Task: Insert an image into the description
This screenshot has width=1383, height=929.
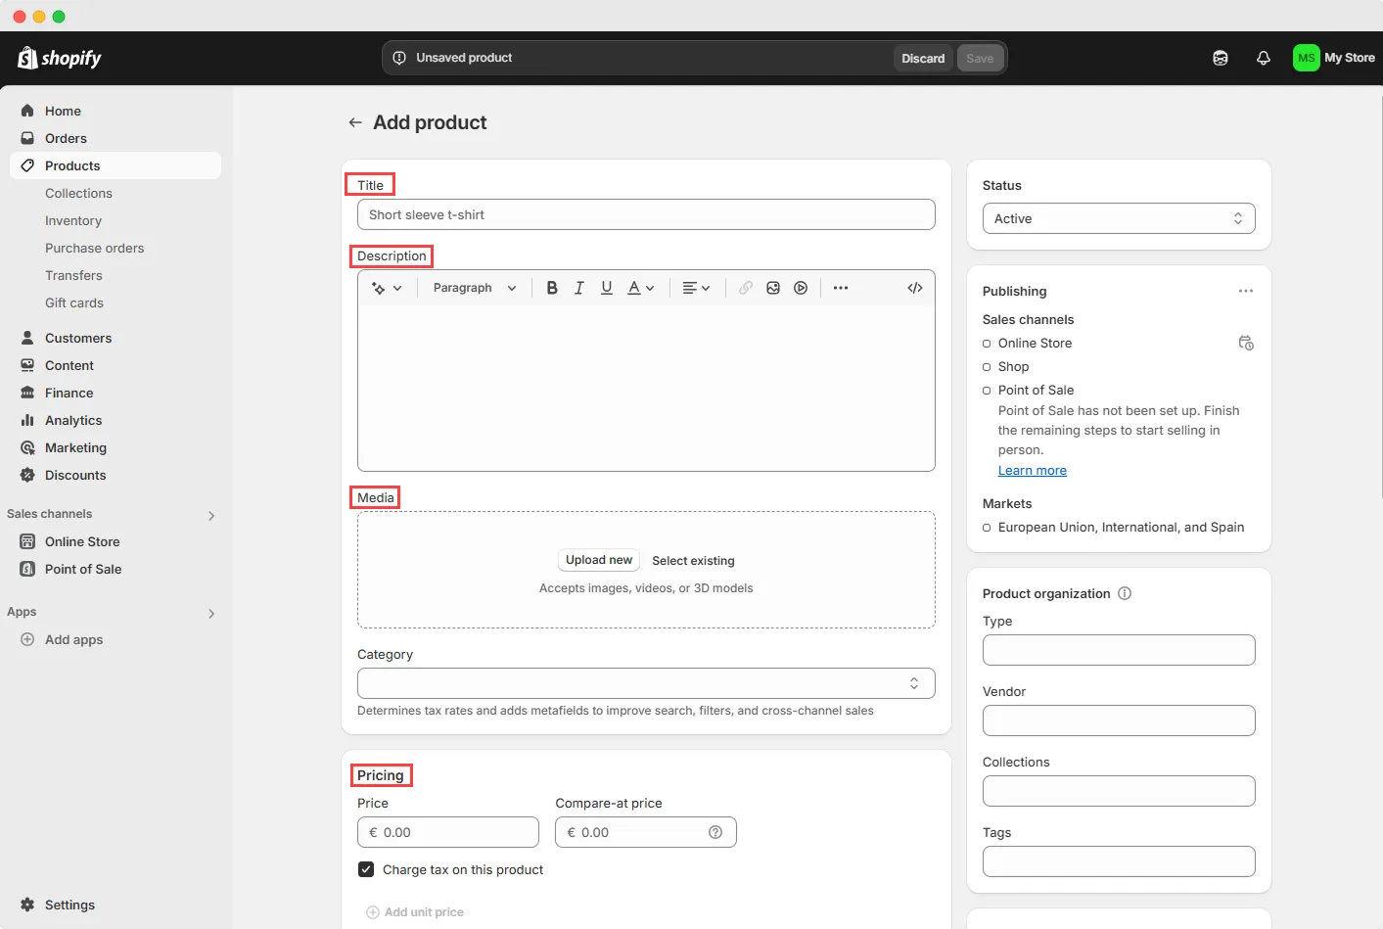Action: pos(773,287)
